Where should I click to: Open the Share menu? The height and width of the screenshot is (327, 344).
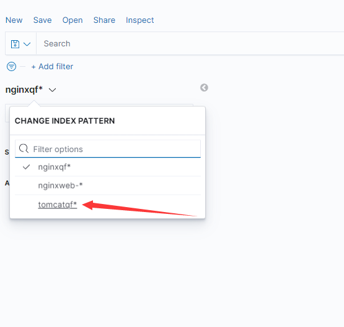104,20
